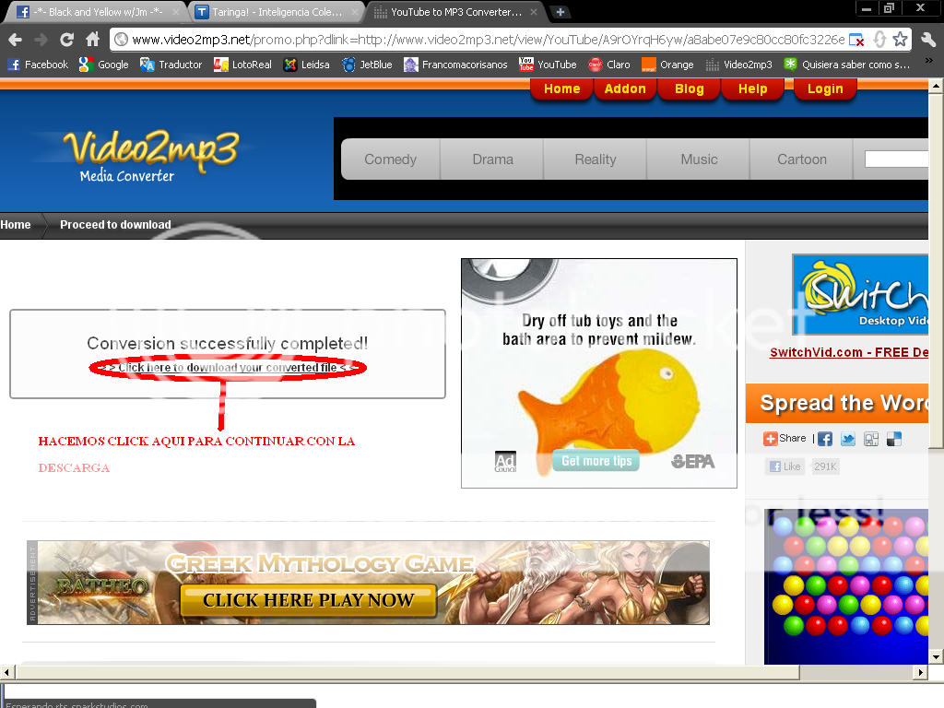Open the 'Quisiera saber como s…' bookmark
Screen dimensions: 944x708
coord(847,65)
